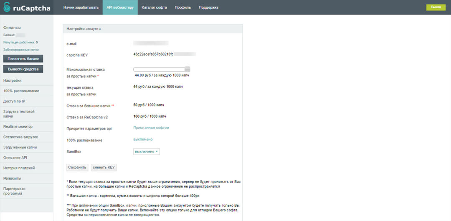Click the ruCaptcha padlock logo
Viewport: 451px width, 221px height.
tap(7, 7)
